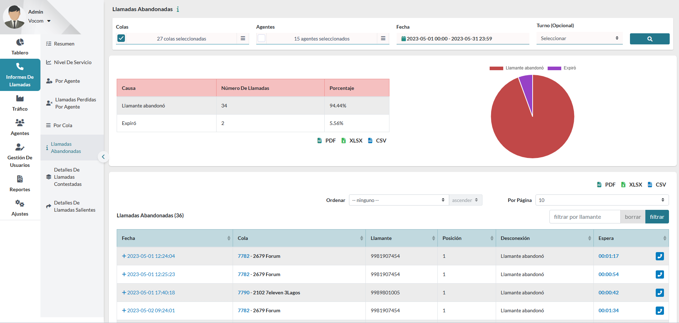Image resolution: width=679 pixels, height=323 pixels.
Task: Open the 2023-05-01 12:25:23 call link
Action: pyautogui.click(x=151, y=275)
